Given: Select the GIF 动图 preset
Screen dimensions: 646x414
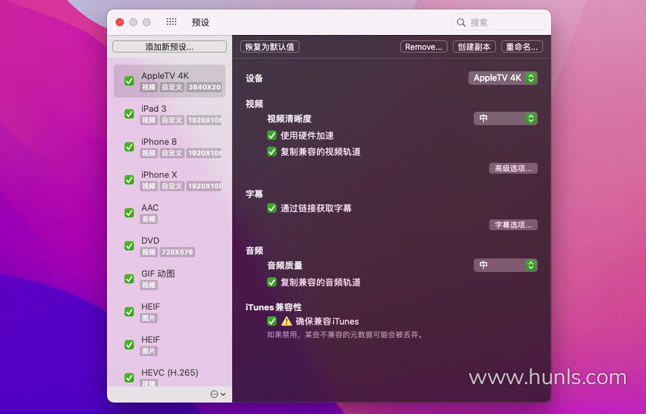Looking at the screenshot, I should [x=170, y=279].
